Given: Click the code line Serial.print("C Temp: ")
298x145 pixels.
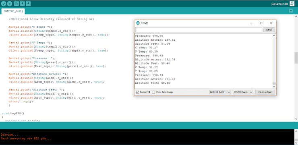Looking at the screenshot, I should (x=31, y=27).
